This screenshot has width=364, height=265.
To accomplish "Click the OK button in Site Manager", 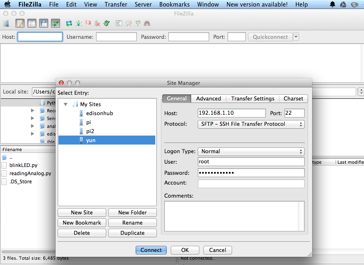I will [185, 250].
